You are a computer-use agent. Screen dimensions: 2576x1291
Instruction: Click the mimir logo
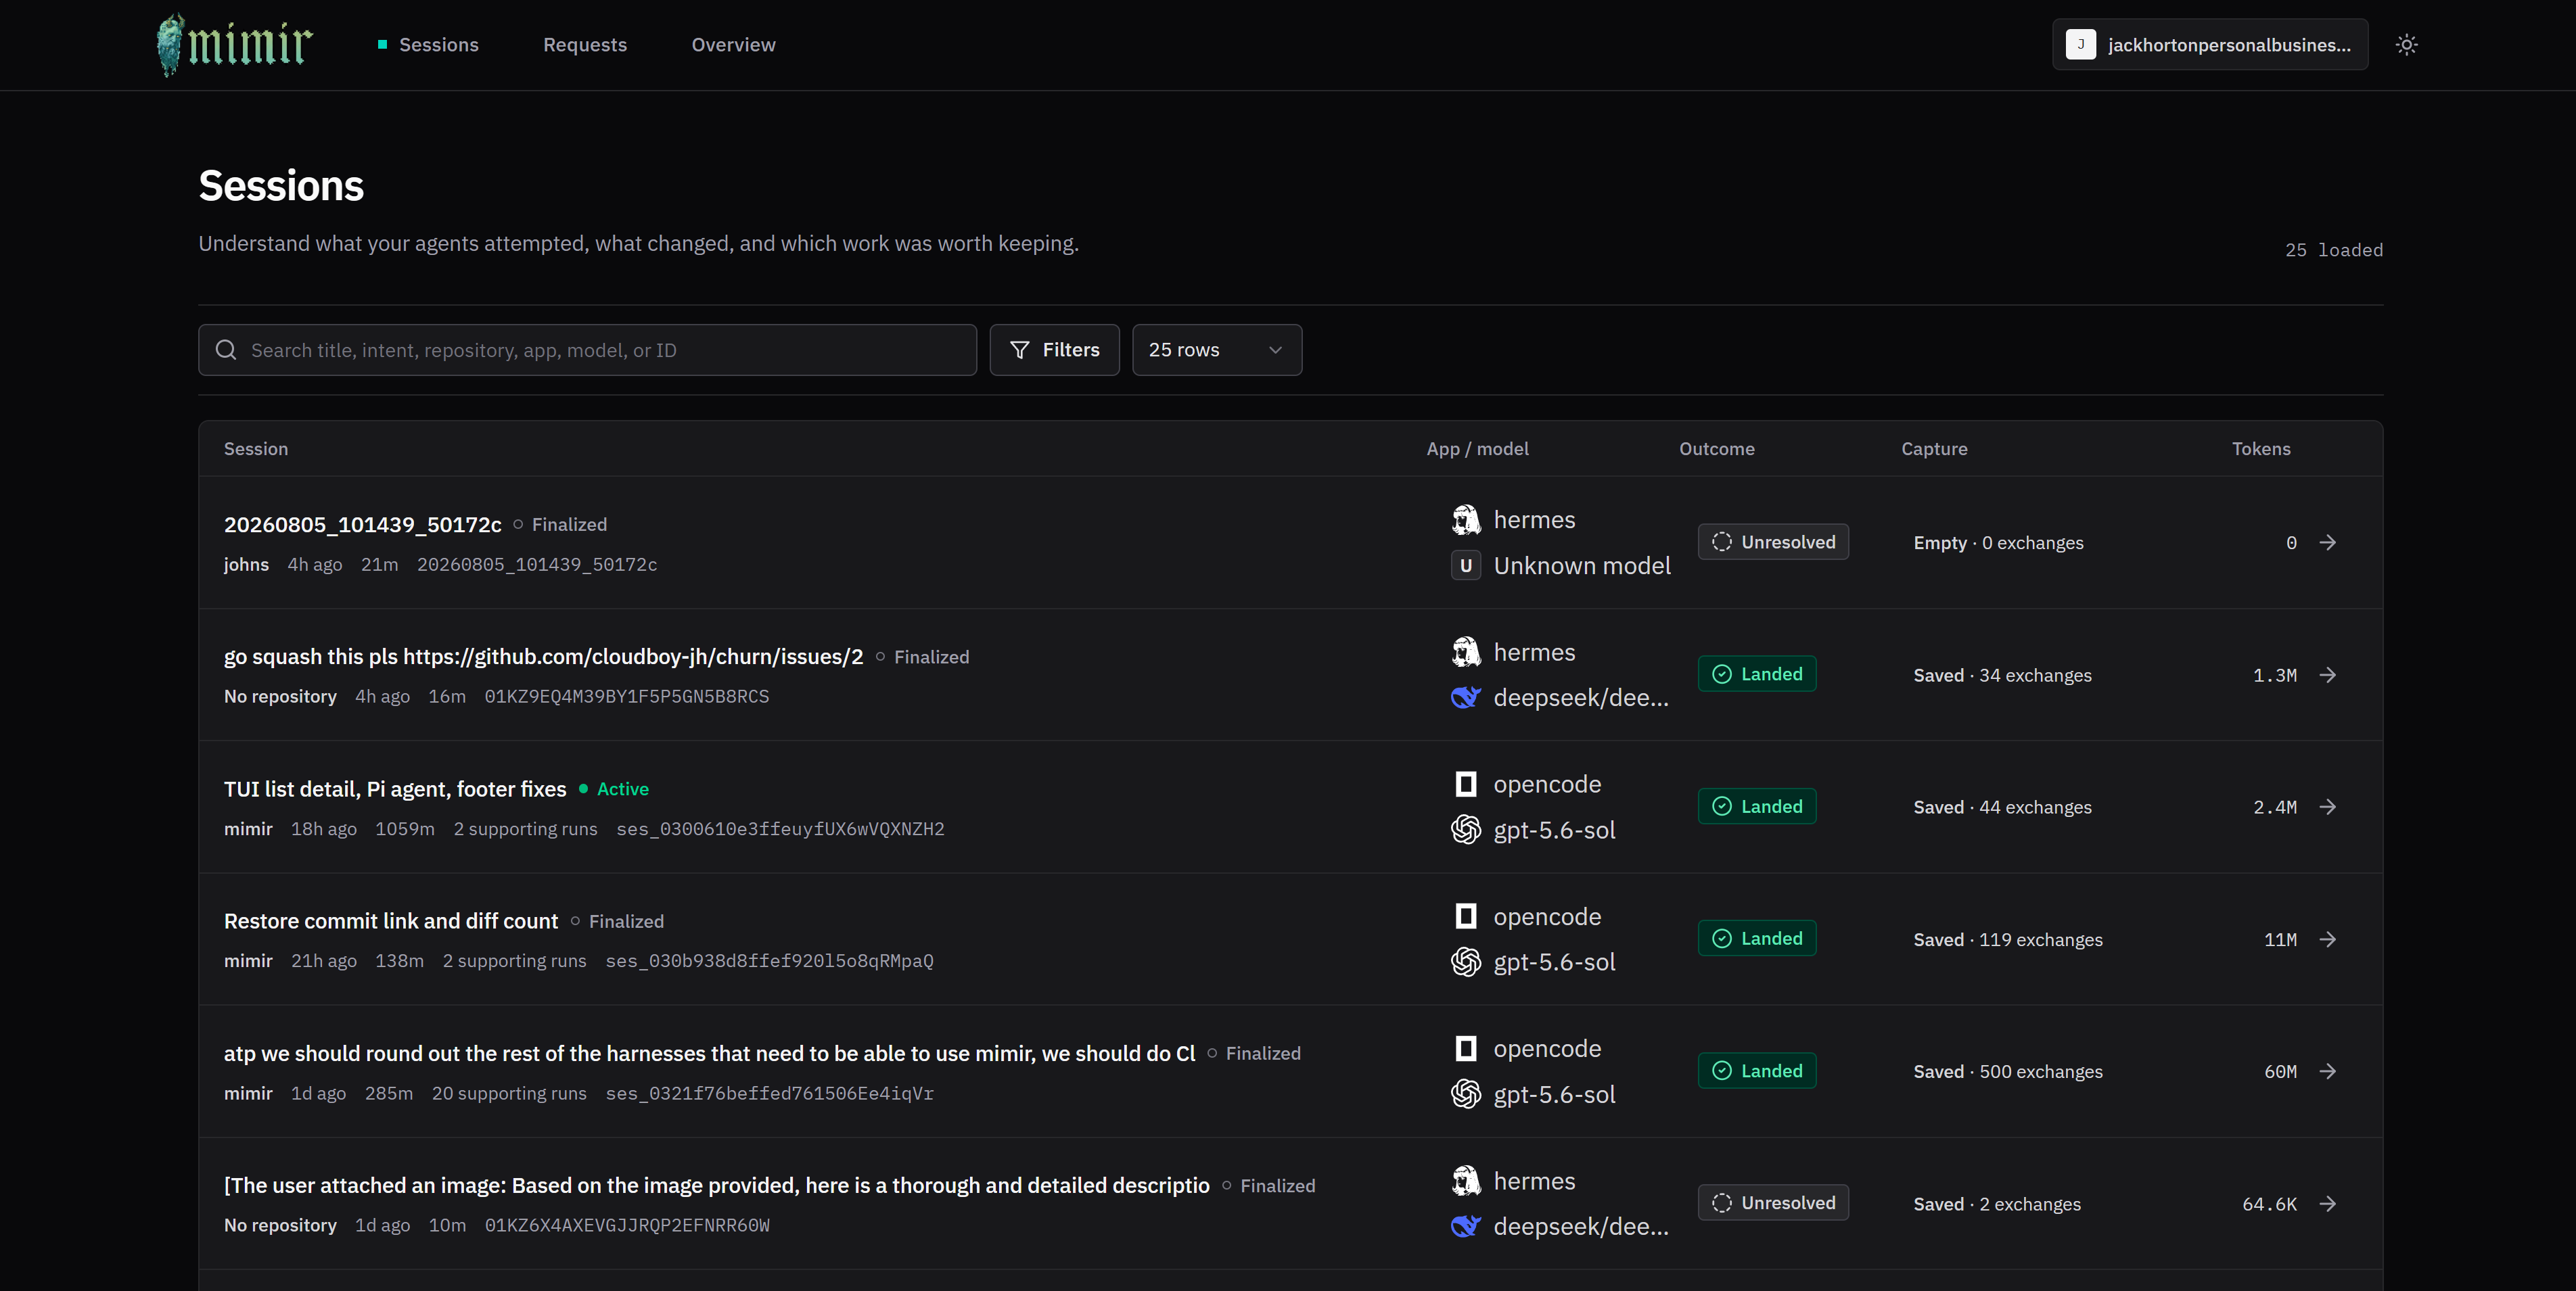pyautogui.click(x=235, y=44)
